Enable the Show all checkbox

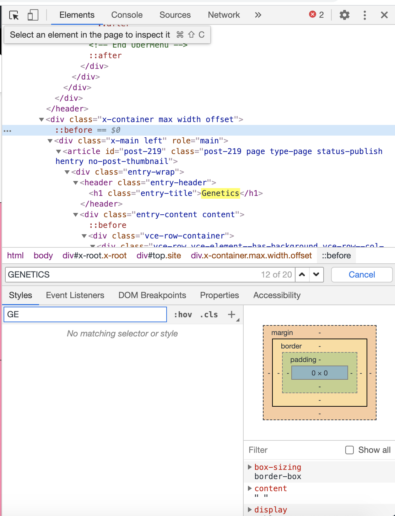point(350,450)
